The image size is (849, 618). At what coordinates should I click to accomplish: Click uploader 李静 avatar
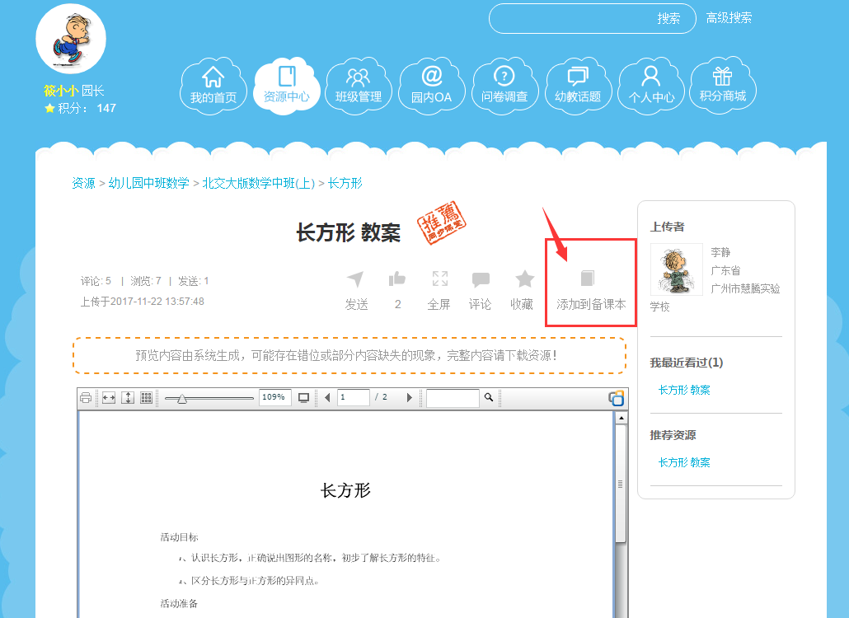click(x=676, y=269)
